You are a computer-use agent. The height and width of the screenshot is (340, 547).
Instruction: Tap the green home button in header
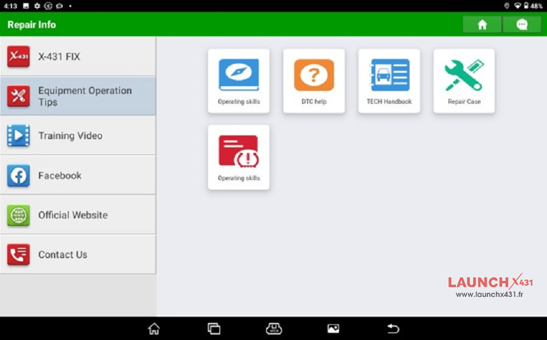pyautogui.click(x=482, y=24)
